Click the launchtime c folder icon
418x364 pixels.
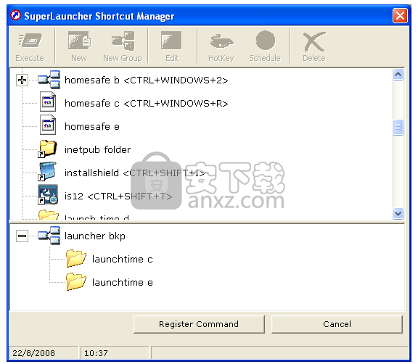(x=76, y=258)
